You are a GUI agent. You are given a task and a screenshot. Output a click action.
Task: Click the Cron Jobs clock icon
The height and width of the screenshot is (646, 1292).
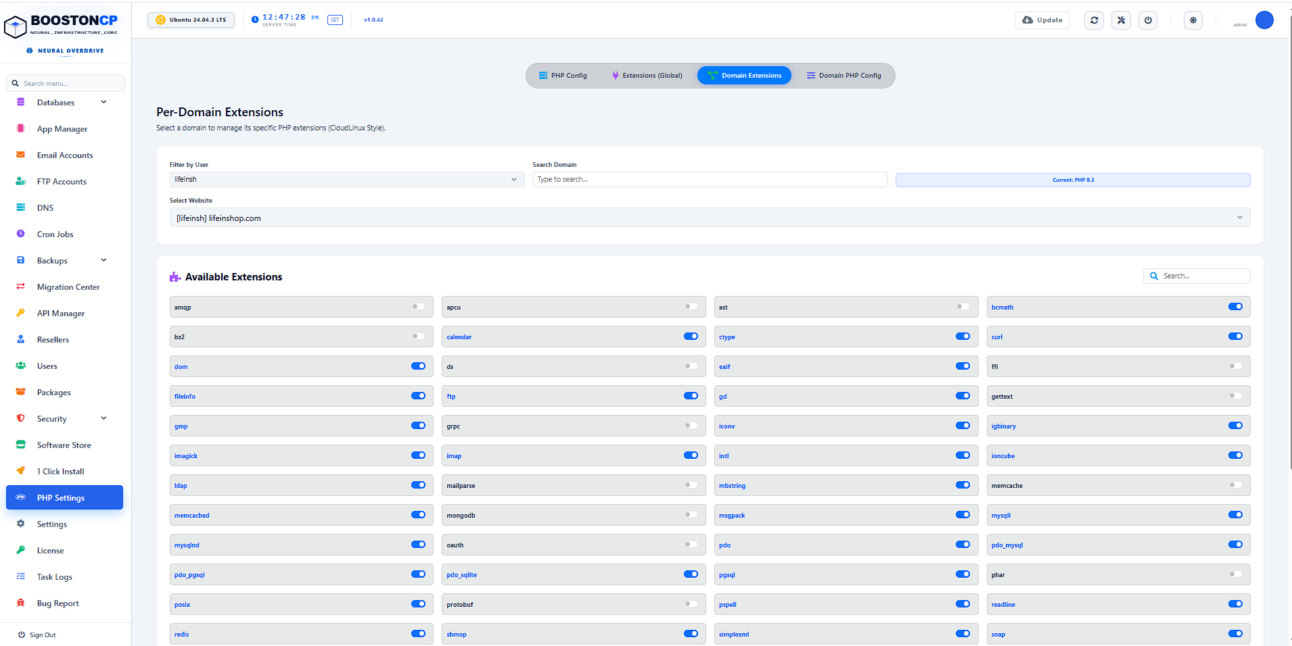21,234
